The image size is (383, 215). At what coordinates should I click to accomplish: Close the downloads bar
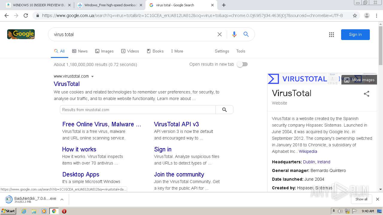tap(377, 199)
